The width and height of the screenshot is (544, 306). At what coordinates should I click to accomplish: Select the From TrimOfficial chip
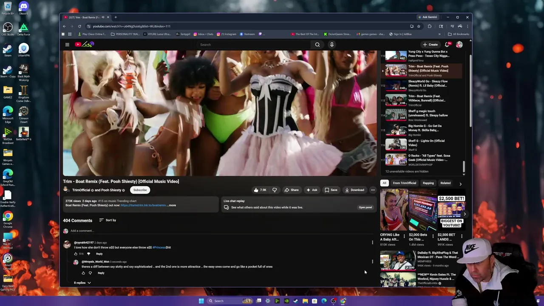tap(404, 183)
